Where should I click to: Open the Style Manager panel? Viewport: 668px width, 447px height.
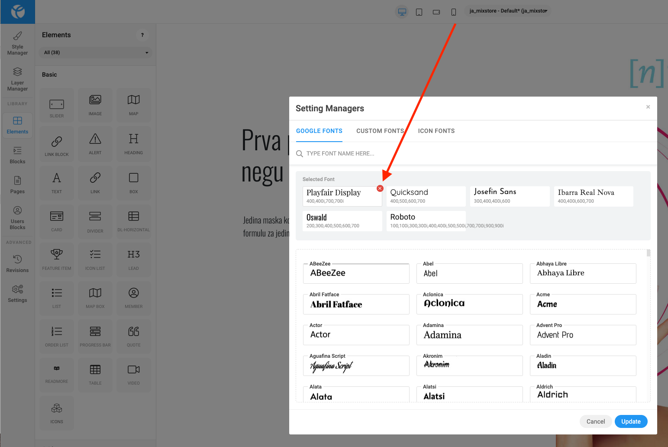tap(17, 43)
